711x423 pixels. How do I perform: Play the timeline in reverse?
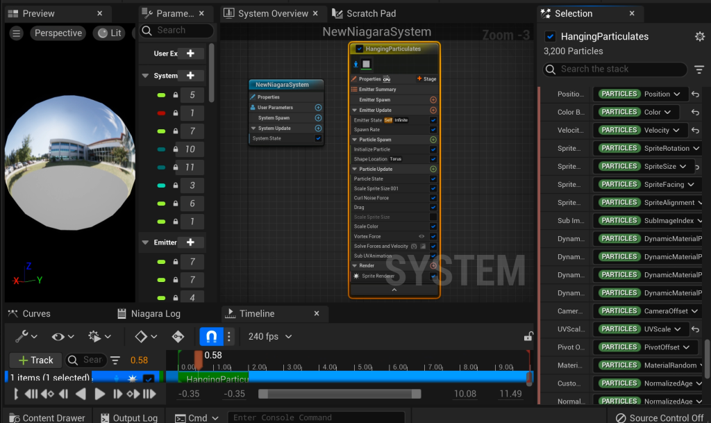coord(81,394)
